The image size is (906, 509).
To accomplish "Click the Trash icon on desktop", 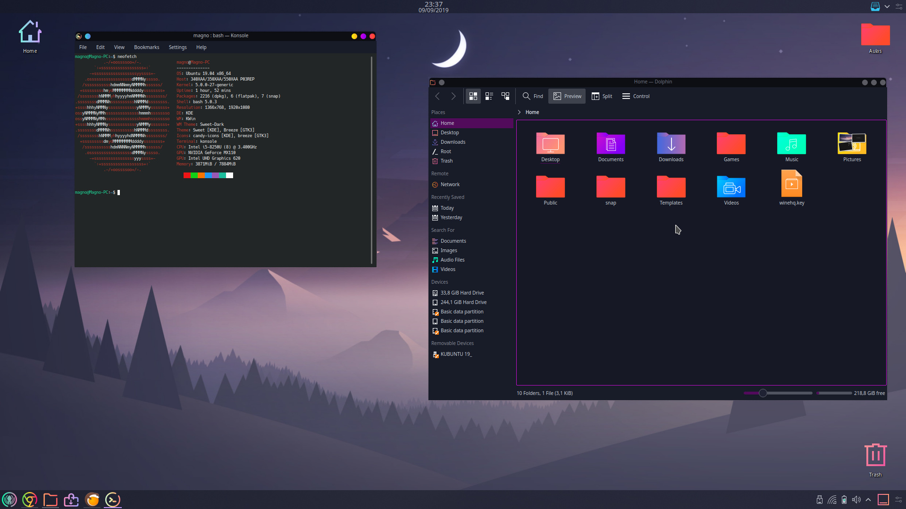I will click(875, 455).
